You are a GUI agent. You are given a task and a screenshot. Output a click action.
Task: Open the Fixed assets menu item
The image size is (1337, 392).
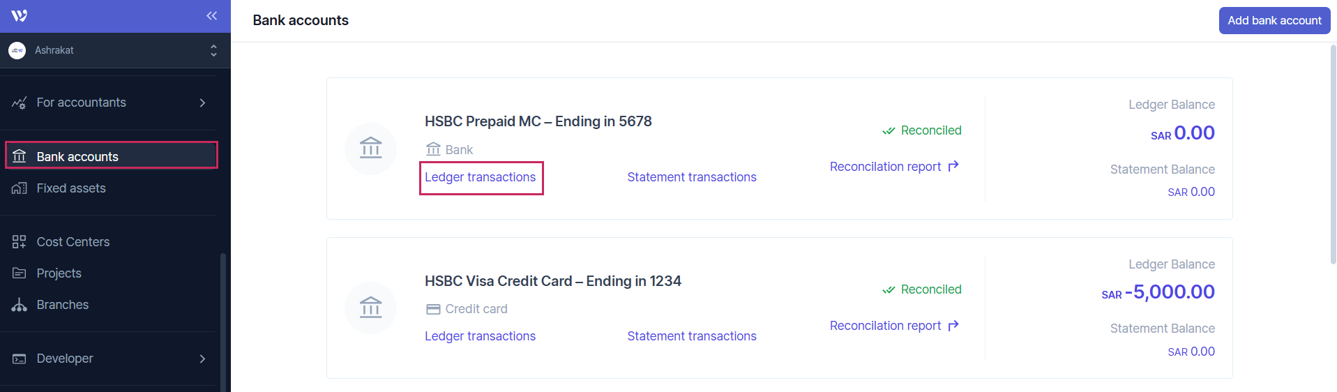click(71, 188)
